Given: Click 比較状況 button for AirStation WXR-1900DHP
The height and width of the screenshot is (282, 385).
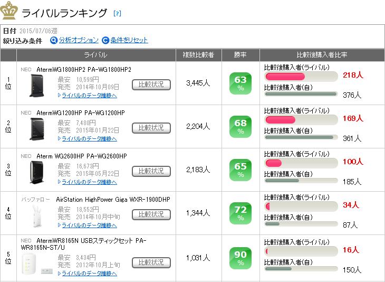Looking at the screenshot, I should (x=151, y=214).
